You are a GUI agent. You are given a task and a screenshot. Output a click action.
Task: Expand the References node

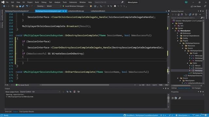coord(178,33)
